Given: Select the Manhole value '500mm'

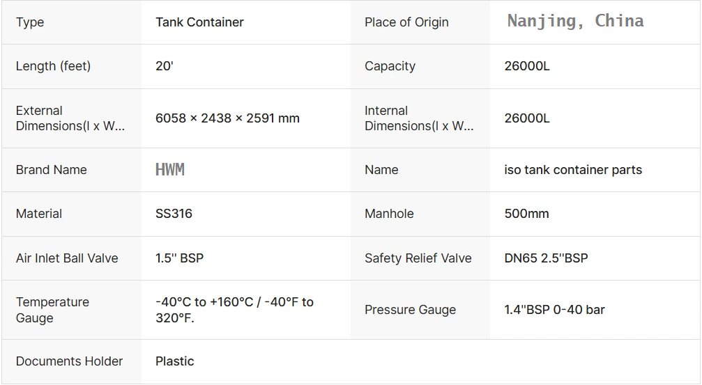Looking at the screenshot, I should click(526, 214).
